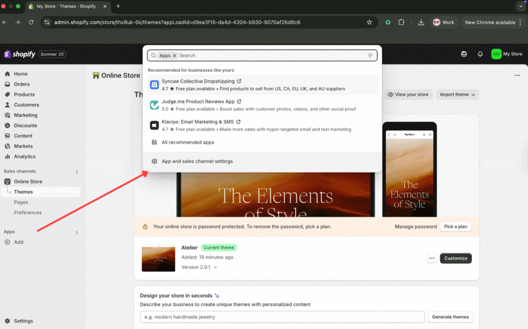Open the Work profile button in Chrome
This screenshot has width=528, height=329.
click(443, 22)
